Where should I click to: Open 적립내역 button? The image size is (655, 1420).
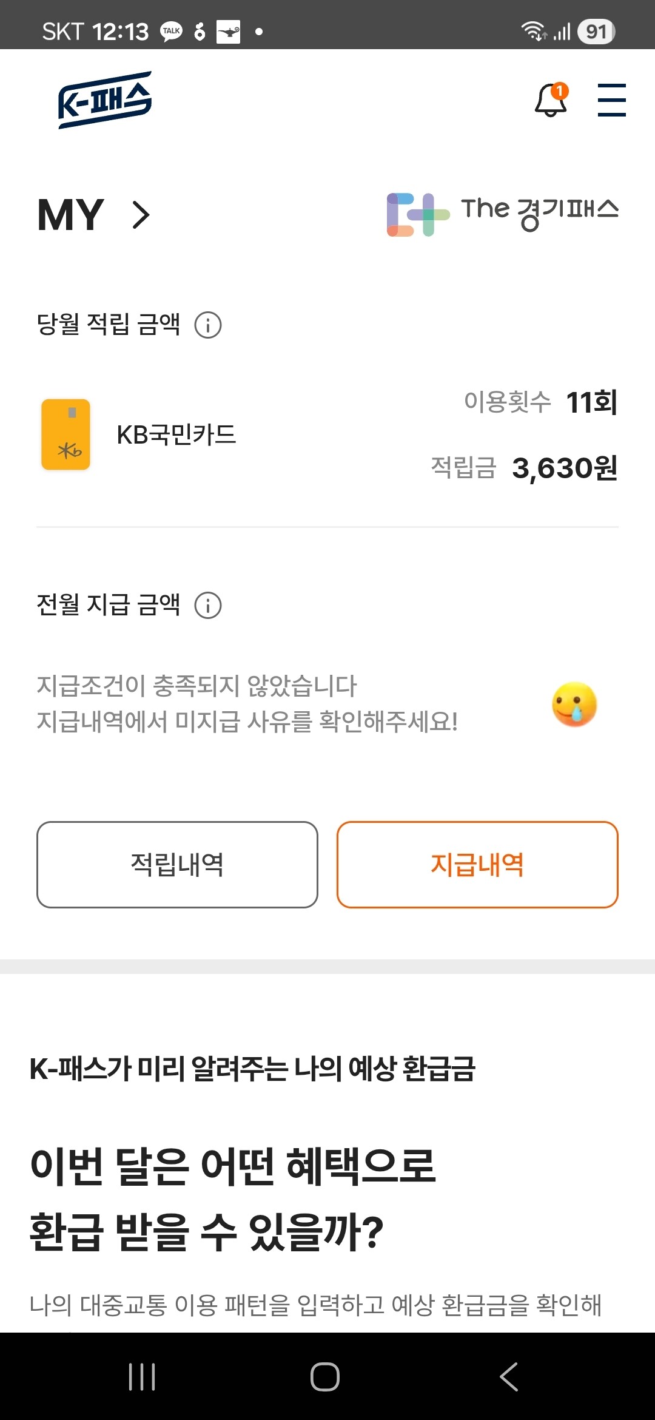click(x=177, y=864)
